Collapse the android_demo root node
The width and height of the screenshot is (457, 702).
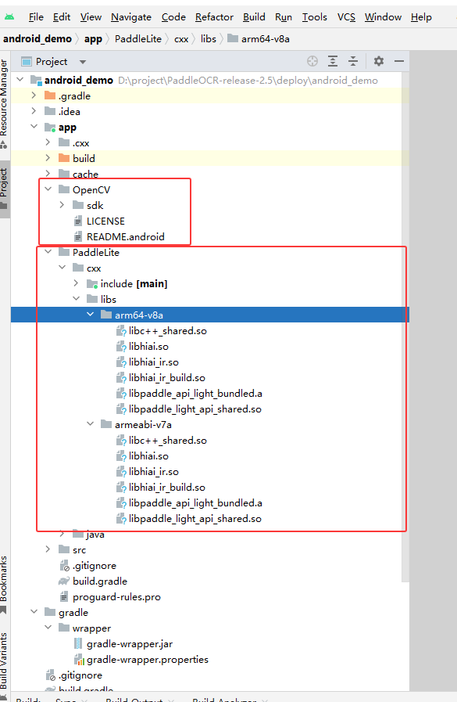coord(20,80)
